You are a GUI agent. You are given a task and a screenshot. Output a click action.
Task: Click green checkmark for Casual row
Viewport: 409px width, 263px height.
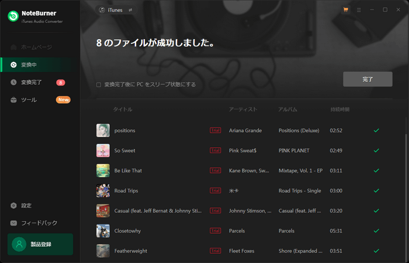click(x=376, y=210)
